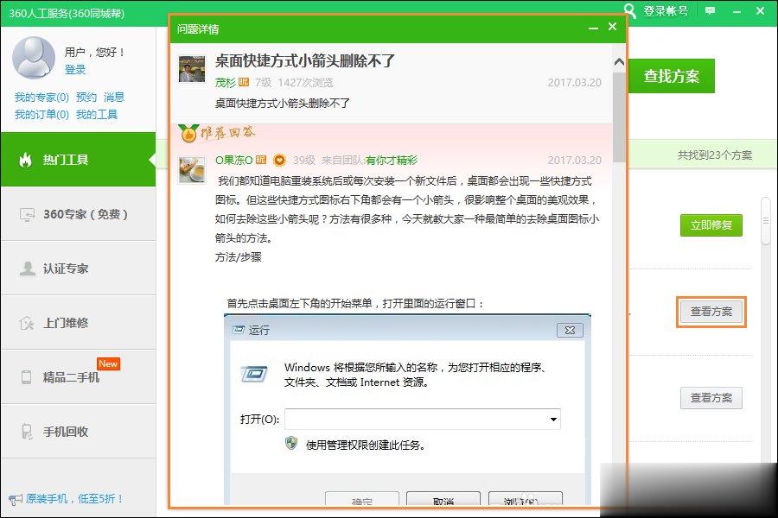
Task: Select the 上门维修 sidebar tab
Action: [x=79, y=323]
